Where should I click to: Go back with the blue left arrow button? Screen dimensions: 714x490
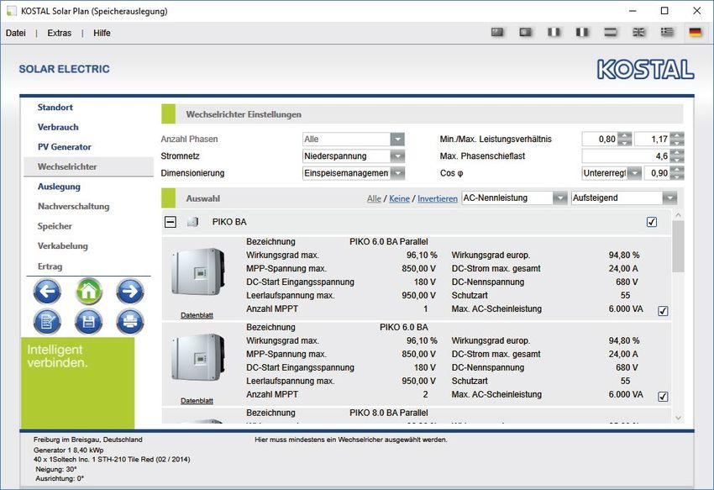click(47, 292)
